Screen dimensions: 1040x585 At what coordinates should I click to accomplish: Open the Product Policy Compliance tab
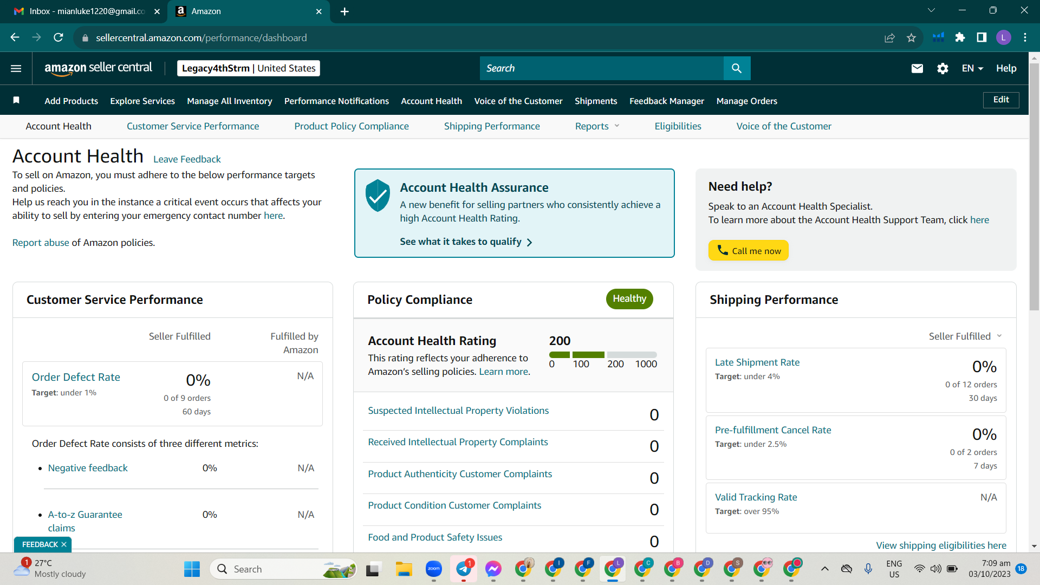click(x=352, y=126)
